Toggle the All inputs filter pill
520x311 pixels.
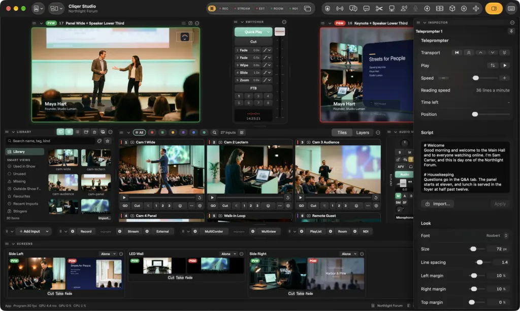(x=140, y=133)
